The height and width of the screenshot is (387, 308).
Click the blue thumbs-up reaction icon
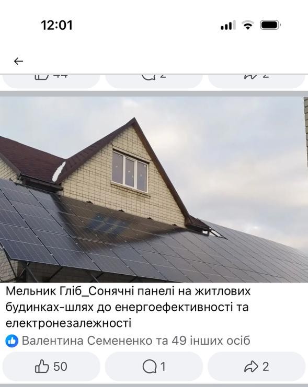[x=12, y=341]
